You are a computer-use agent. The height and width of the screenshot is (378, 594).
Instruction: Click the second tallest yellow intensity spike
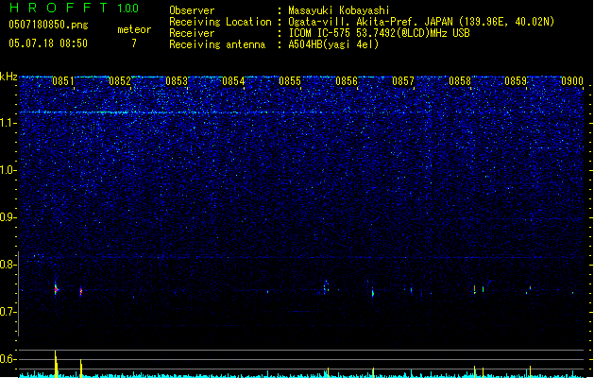80,369
